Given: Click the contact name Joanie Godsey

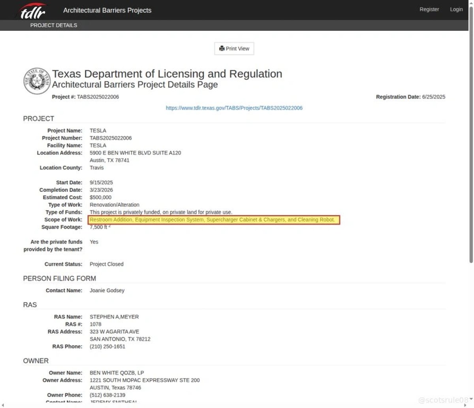Looking at the screenshot, I should click(107, 290).
